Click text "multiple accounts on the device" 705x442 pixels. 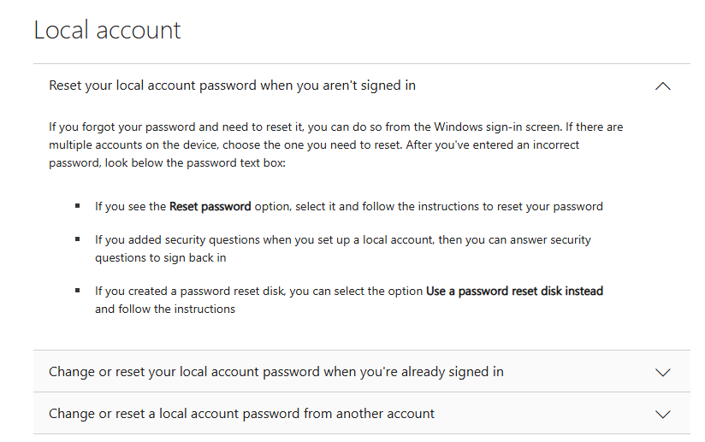click(133, 145)
